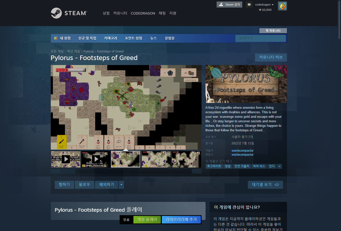Viewport: 341px width, 231px height.
Task: Play the first trailer video thumbnail
Action: [x=66, y=159]
